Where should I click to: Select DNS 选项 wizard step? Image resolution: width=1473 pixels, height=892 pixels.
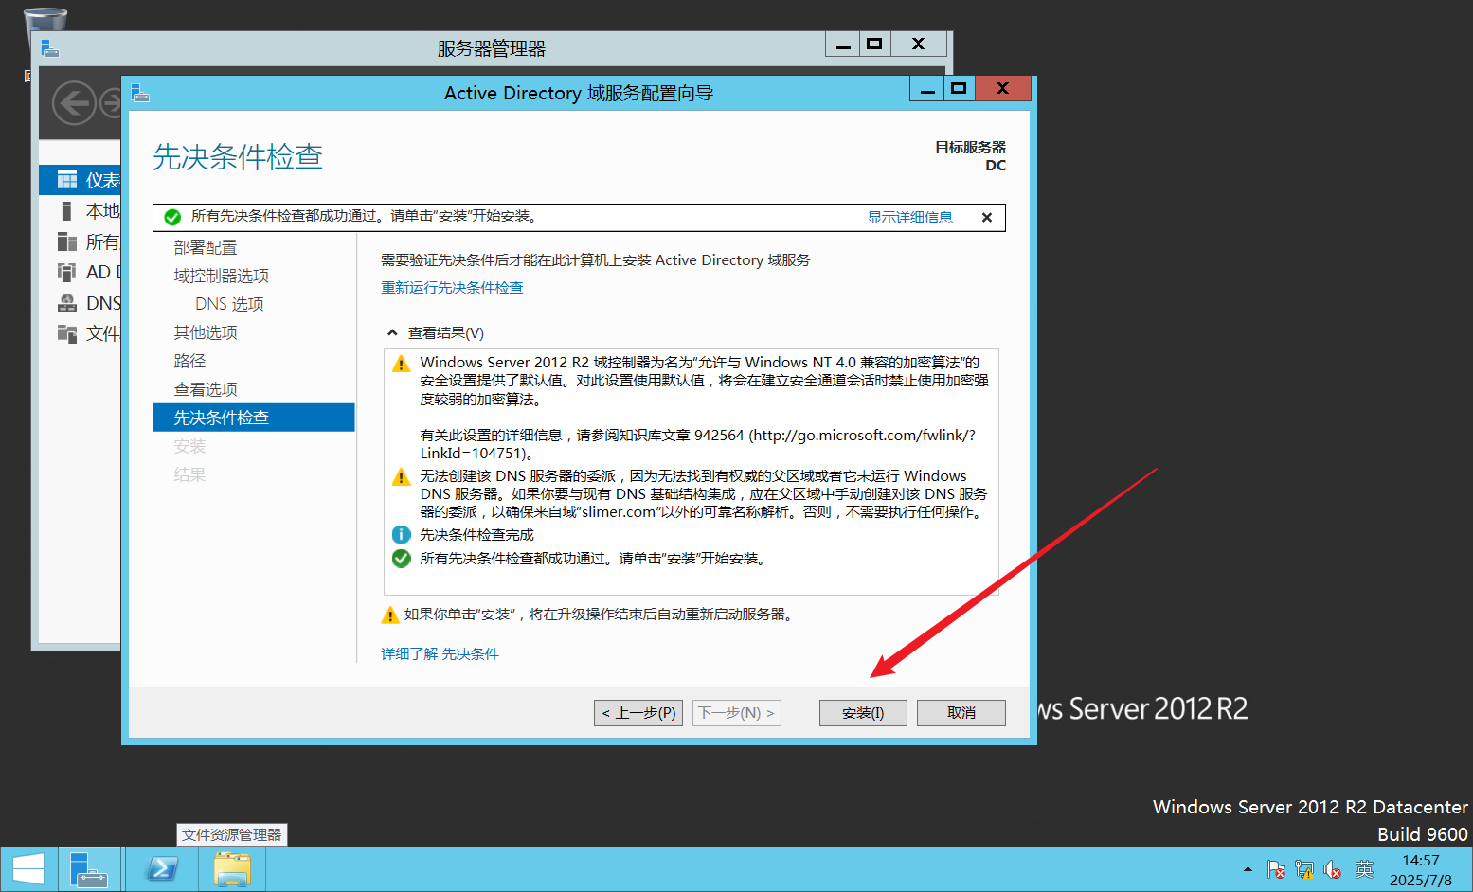[229, 304]
